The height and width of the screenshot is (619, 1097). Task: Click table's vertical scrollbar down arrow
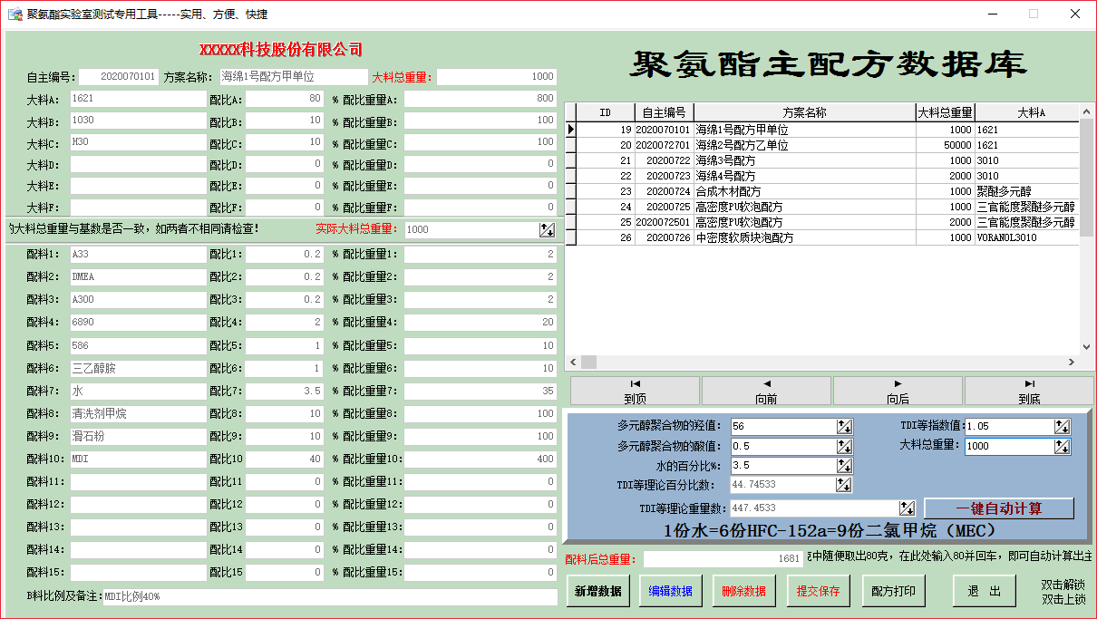tap(1086, 346)
